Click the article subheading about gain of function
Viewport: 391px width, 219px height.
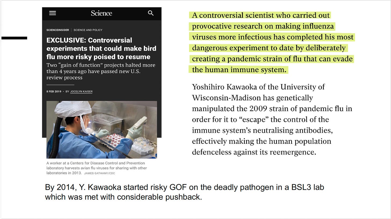[101, 71]
